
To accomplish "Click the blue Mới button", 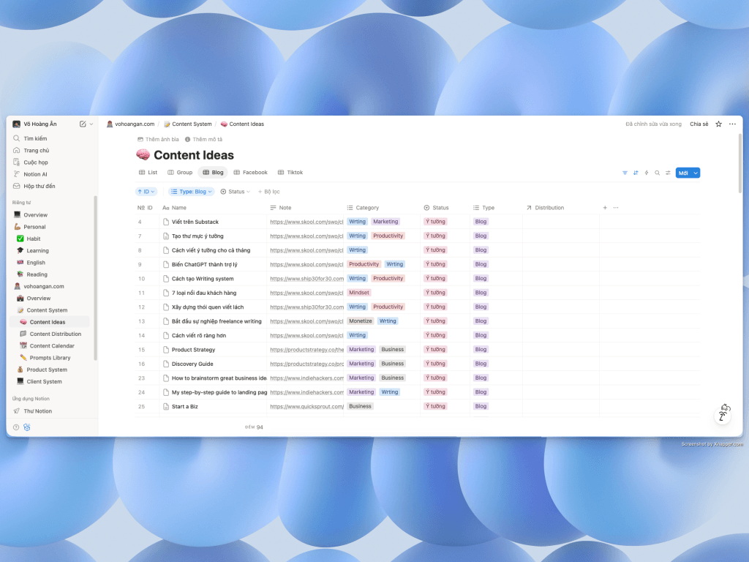I will (684, 173).
